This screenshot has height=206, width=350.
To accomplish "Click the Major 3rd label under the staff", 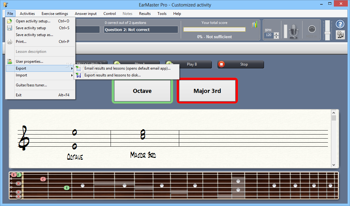I will coord(143,155).
